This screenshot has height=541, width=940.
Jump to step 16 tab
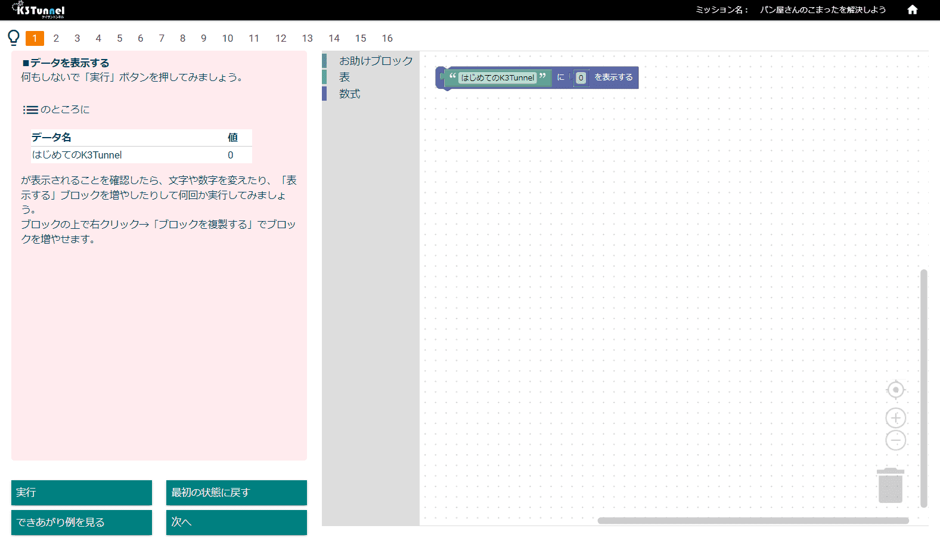[x=387, y=38]
